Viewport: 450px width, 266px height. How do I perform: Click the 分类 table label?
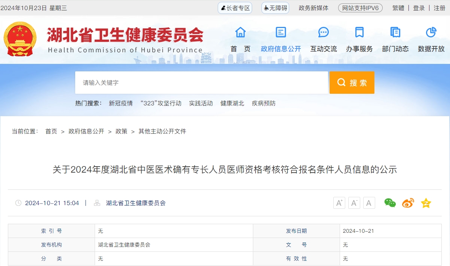(52, 259)
